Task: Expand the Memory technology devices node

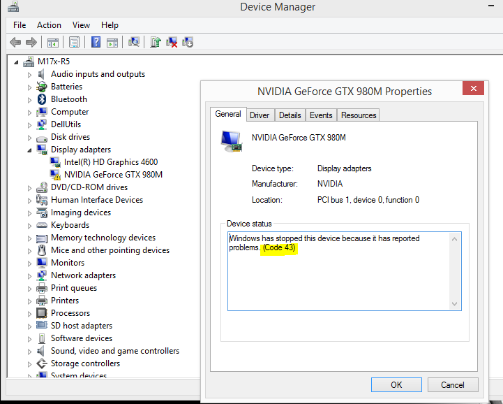Action: [x=29, y=238]
